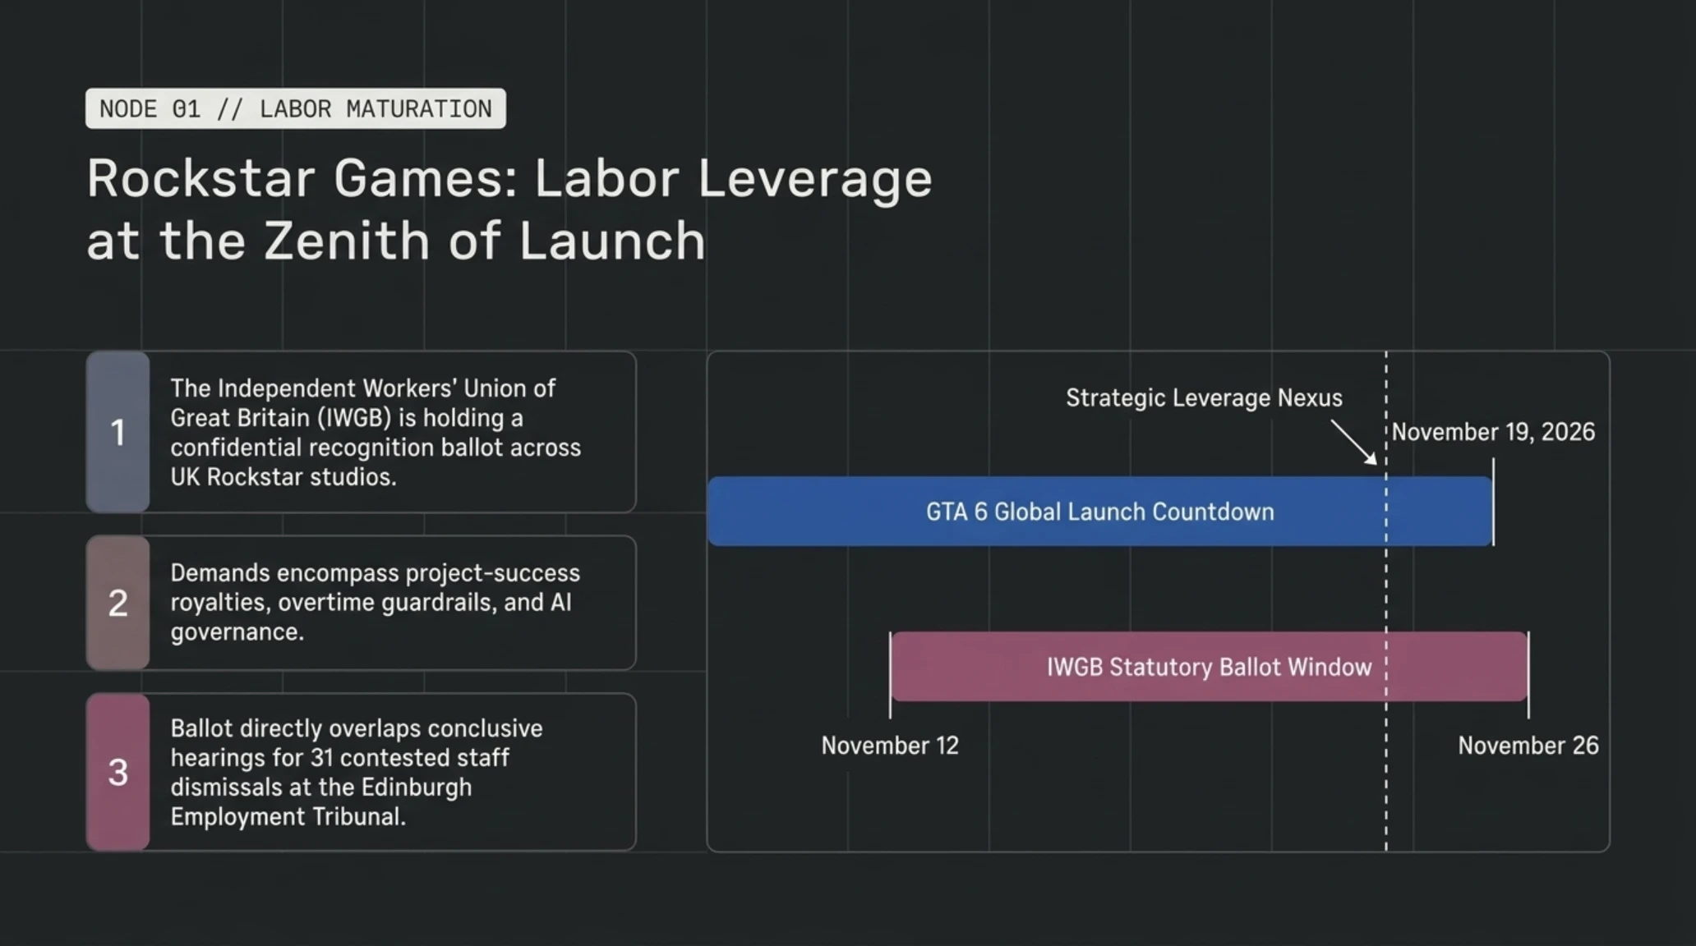Click the Strategic Leverage Nexus arrow

pyautogui.click(x=1353, y=443)
